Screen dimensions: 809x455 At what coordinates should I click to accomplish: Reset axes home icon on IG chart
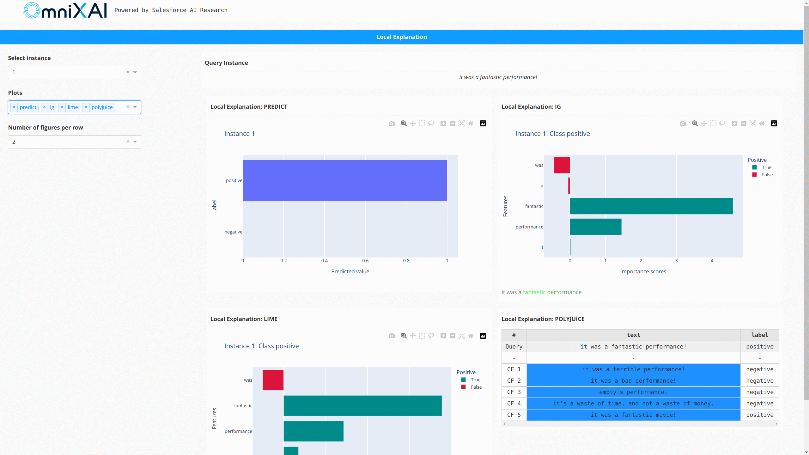[762, 124]
